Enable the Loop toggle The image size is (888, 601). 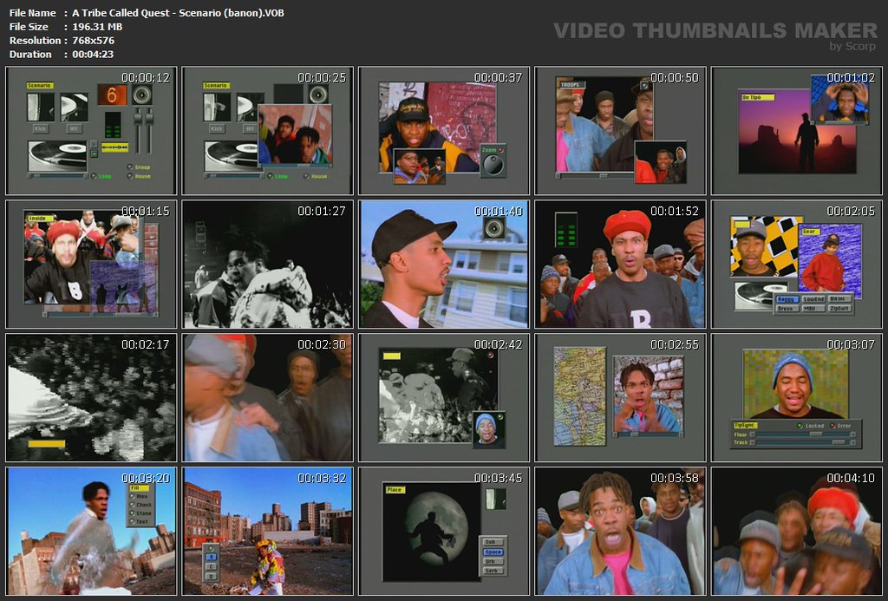94,175
